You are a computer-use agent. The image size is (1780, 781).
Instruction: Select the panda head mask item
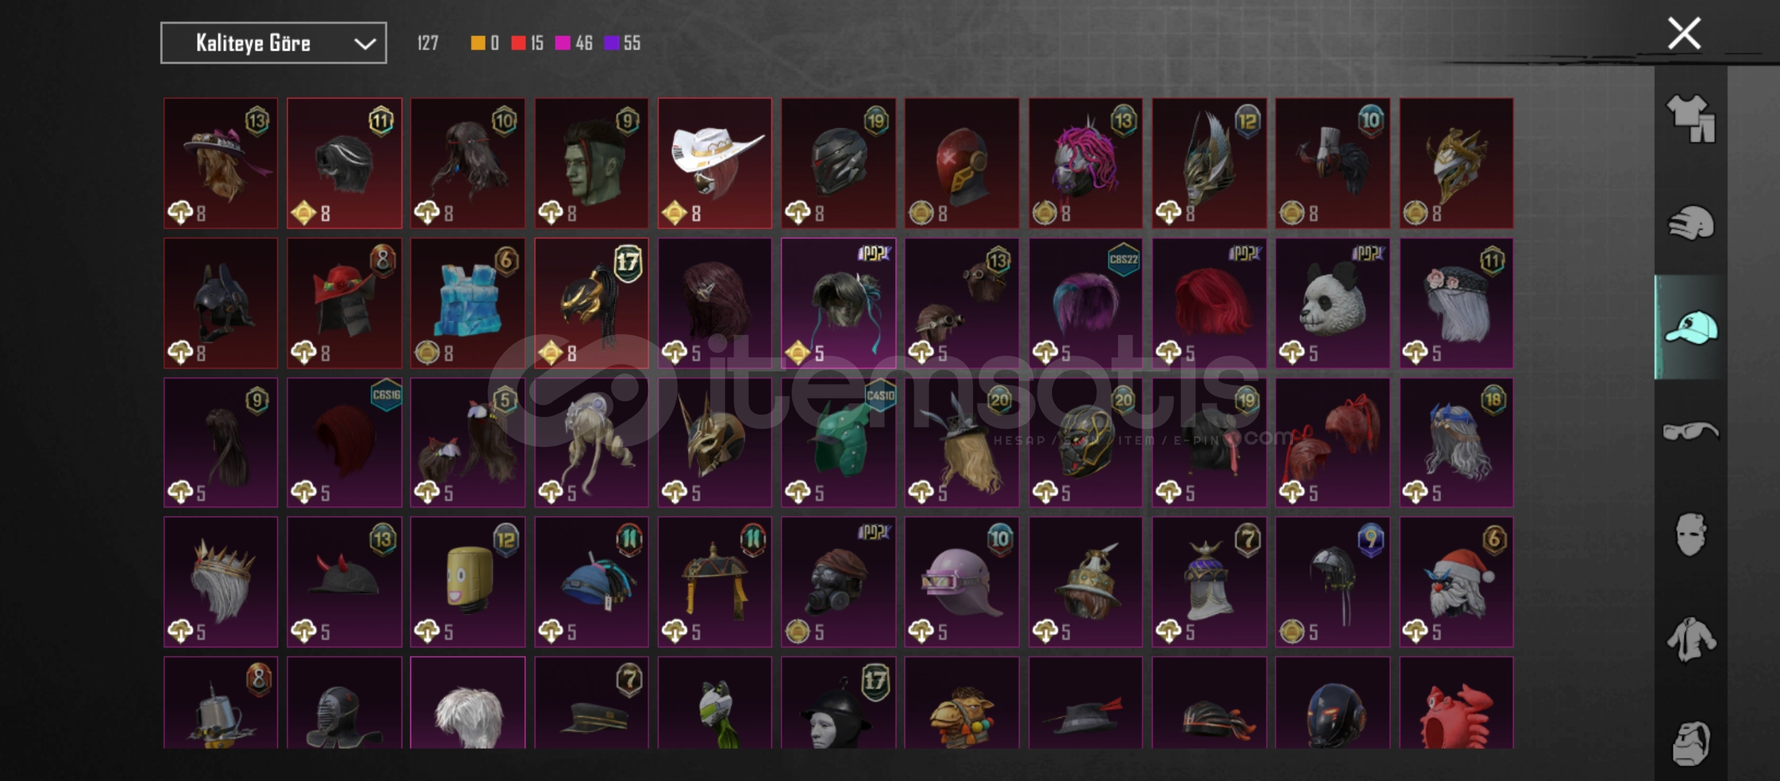[1333, 303]
